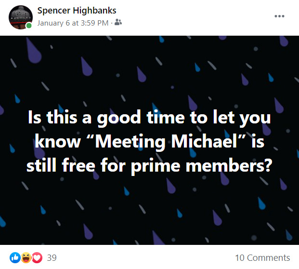Open the three-dot post options menu
The height and width of the screenshot is (269, 299).
click(x=279, y=16)
